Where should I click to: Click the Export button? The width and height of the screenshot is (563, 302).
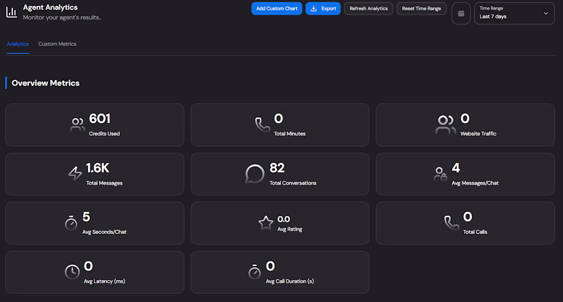pos(323,9)
